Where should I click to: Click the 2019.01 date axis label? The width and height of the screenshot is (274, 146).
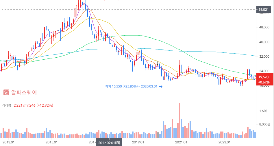(x=138, y=142)
